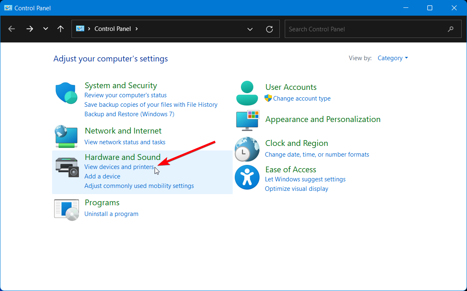Go forward with the right arrow
This screenshot has height=291, width=467.
(29, 29)
